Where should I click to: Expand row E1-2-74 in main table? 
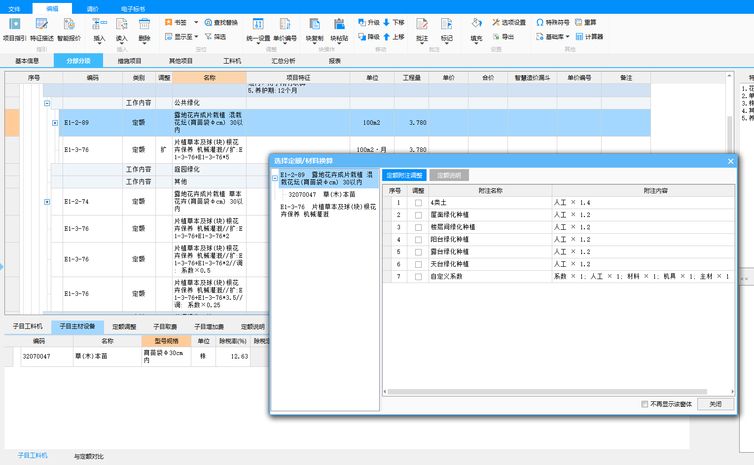(x=47, y=202)
